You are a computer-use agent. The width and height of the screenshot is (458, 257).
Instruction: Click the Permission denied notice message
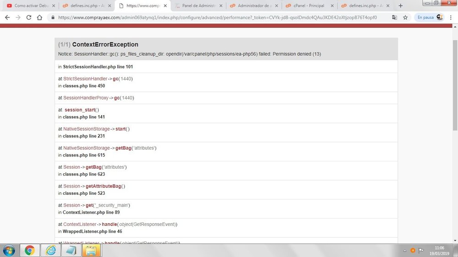(189, 54)
